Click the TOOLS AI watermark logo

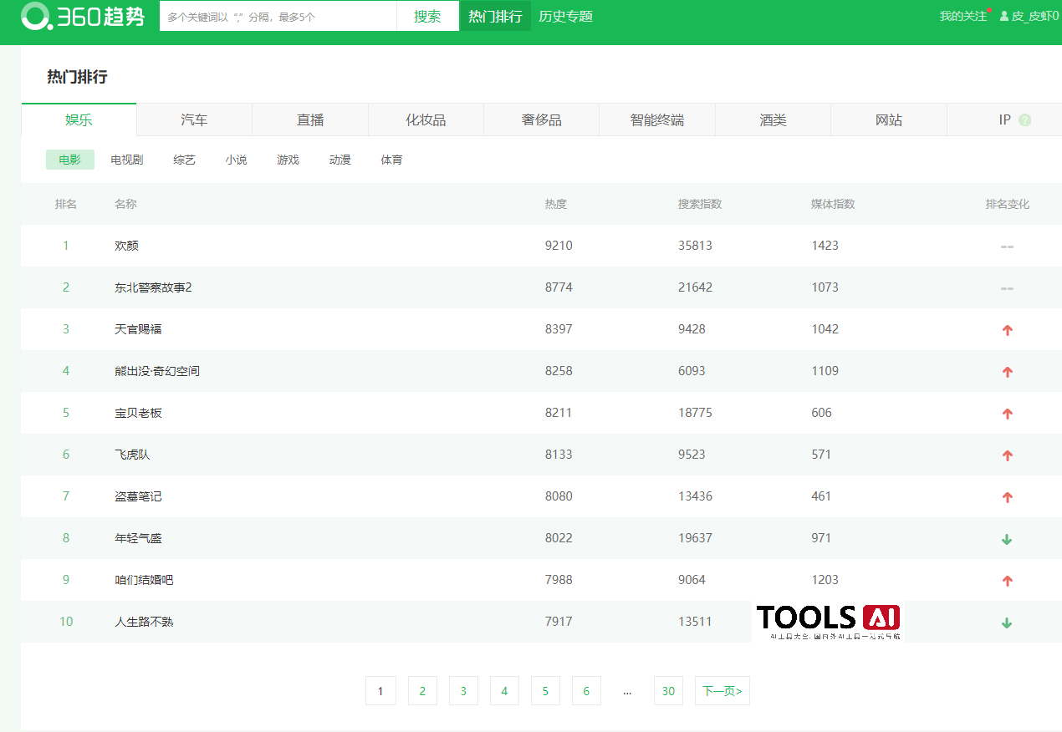coord(827,621)
